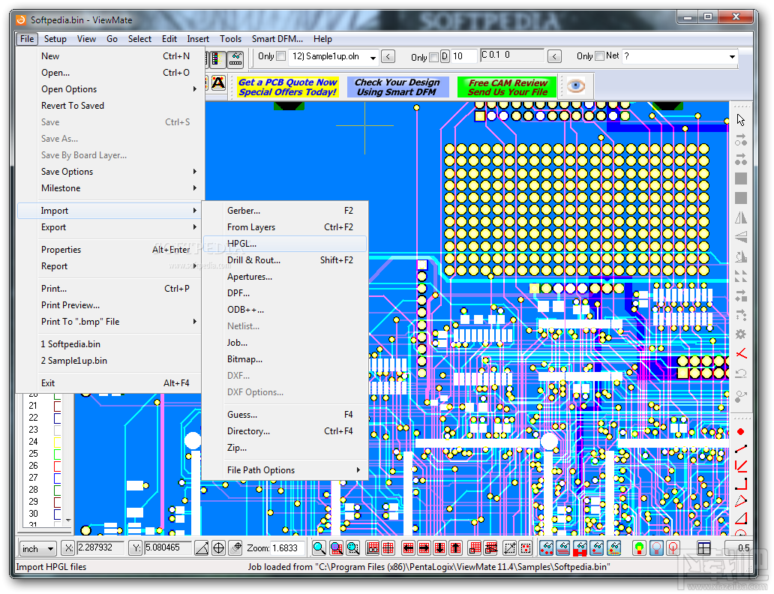Click the green light bulb icon
Viewport: 774px width, 594px height.
point(639,547)
